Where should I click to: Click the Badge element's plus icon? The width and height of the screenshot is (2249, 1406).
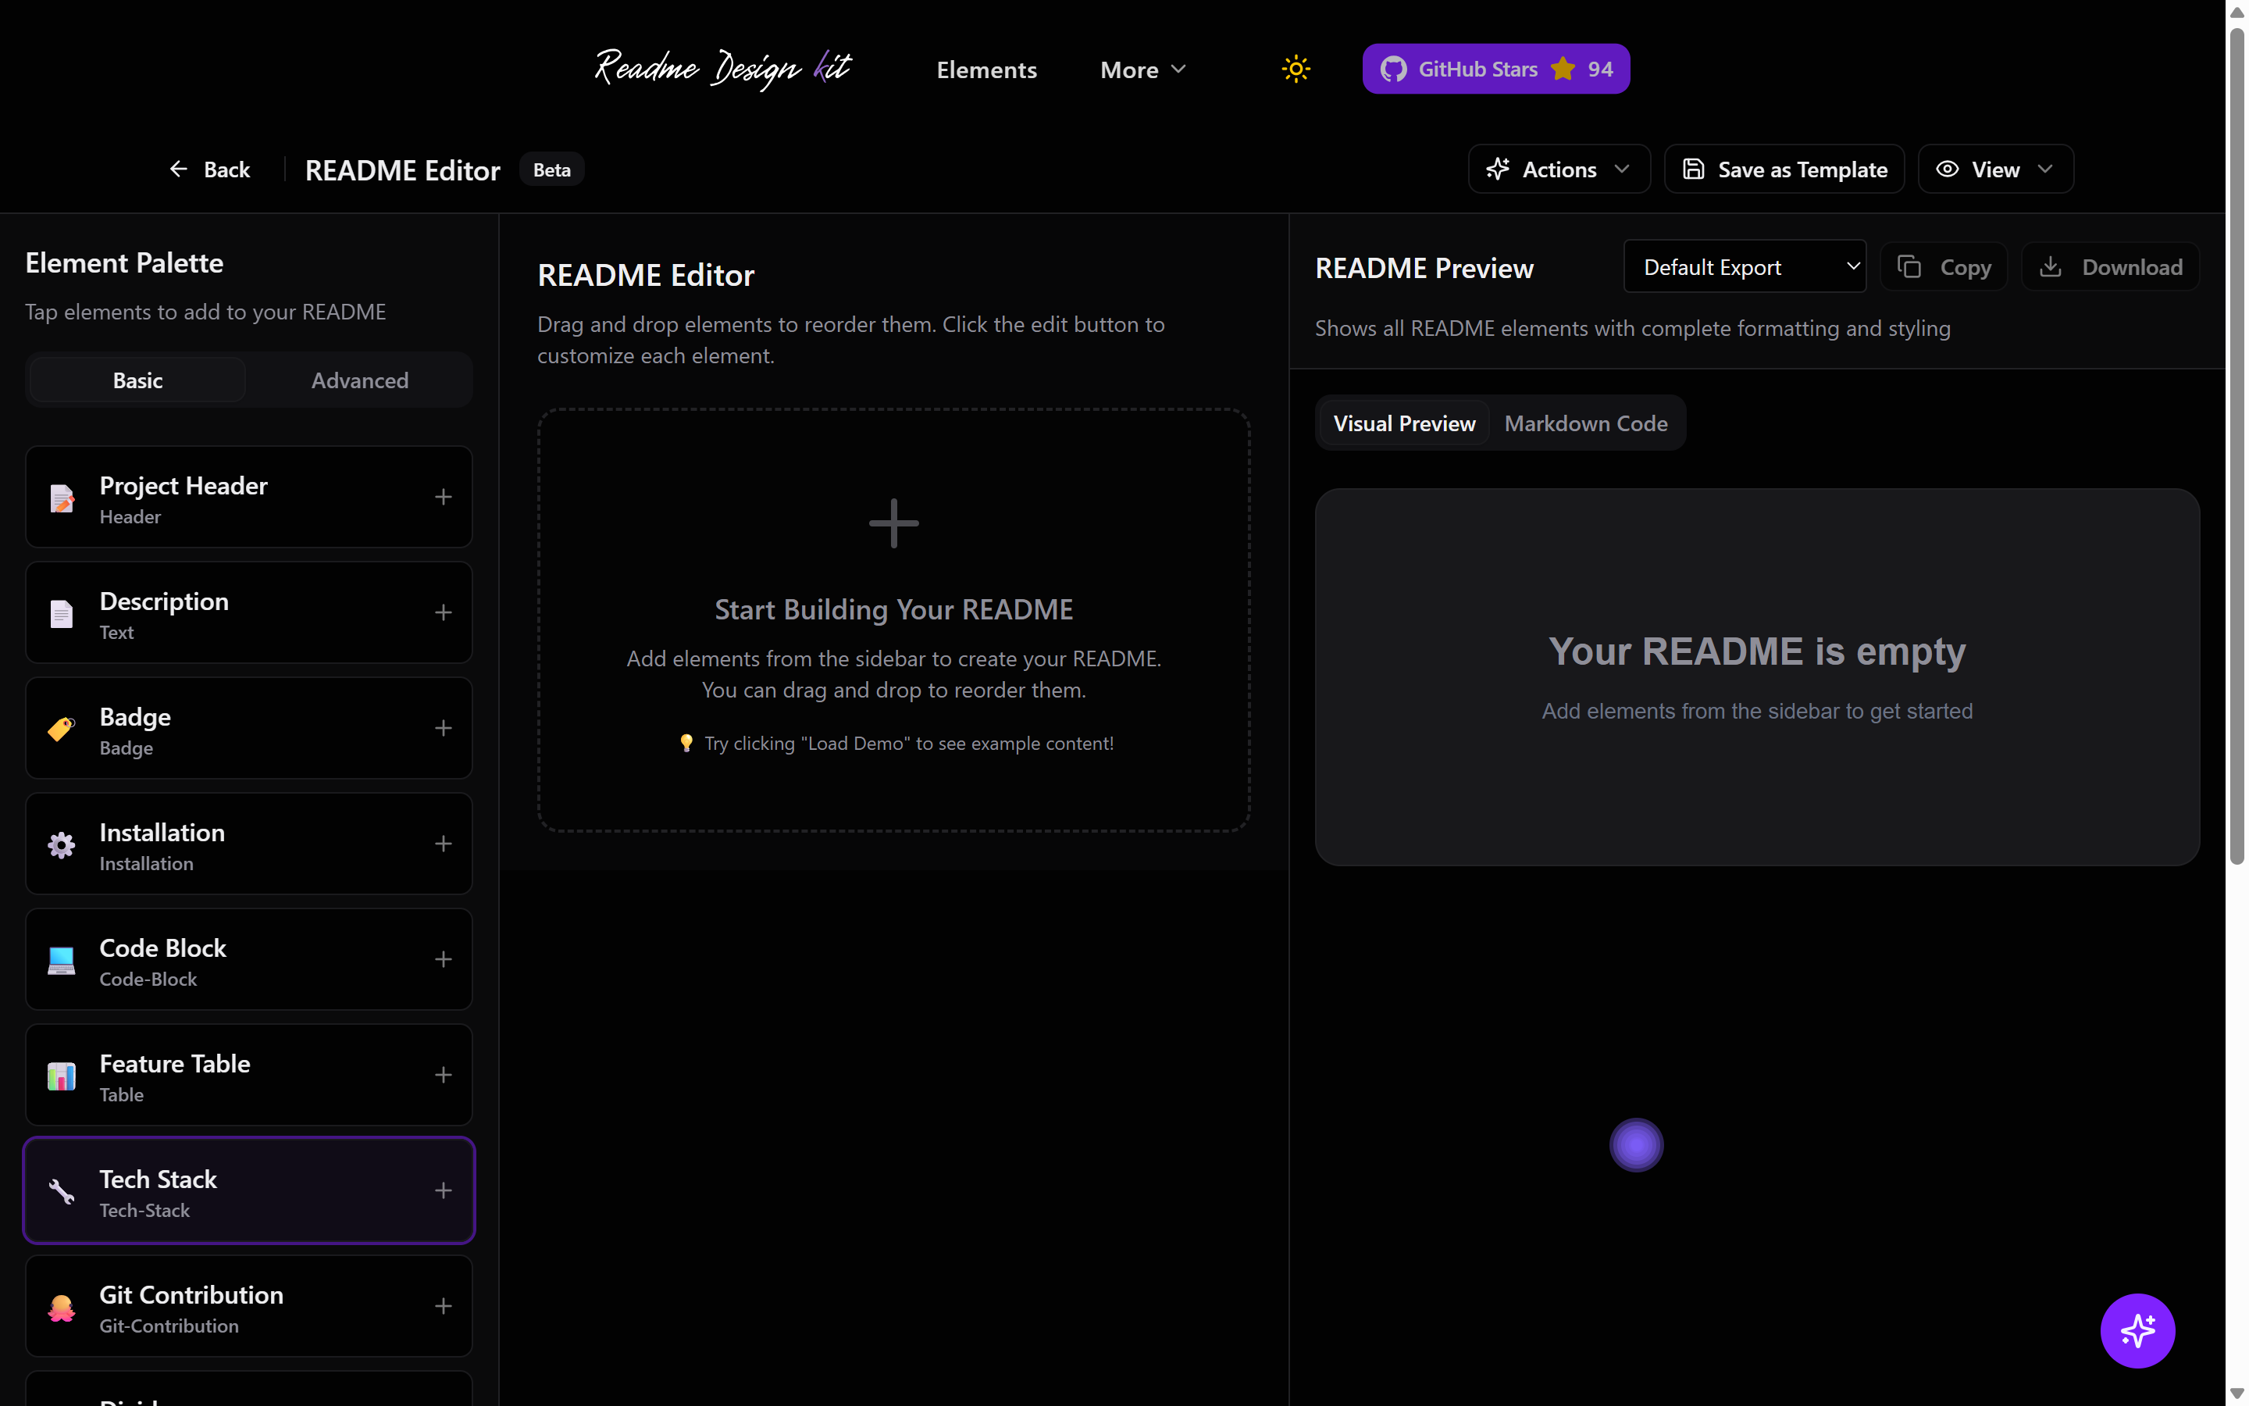444,728
